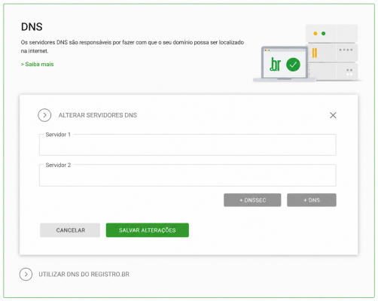The image size is (378, 301).
Task: Click the green checkmark icon on laptop
Action: [293, 65]
